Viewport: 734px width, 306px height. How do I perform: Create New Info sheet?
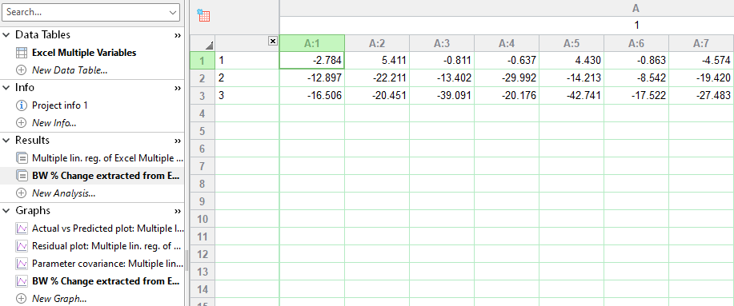click(x=54, y=123)
